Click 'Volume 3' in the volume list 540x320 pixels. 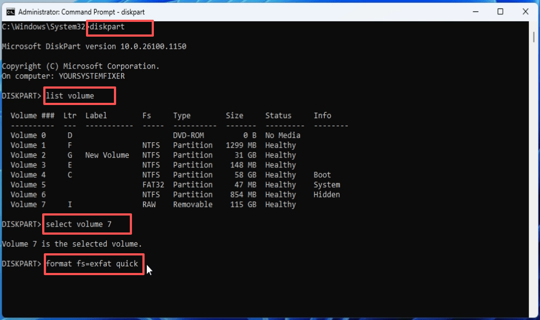[x=28, y=165]
